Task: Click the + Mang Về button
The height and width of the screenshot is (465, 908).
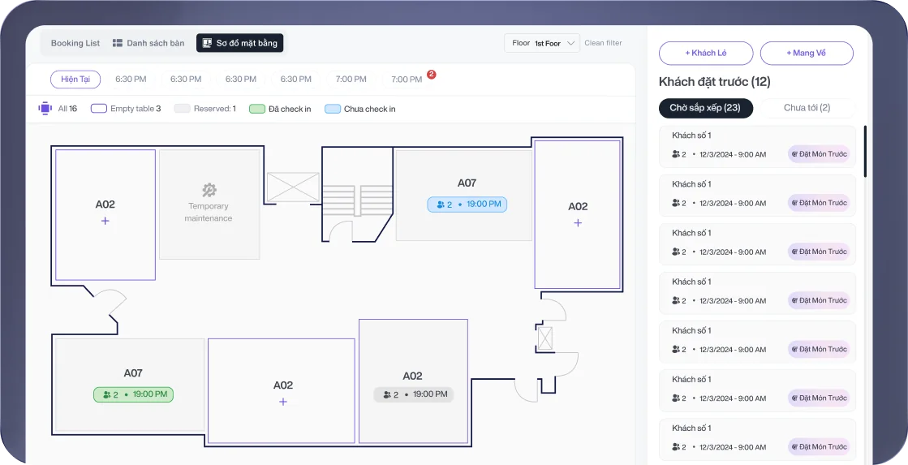Action: pyautogui.click(x=806, y=53)
